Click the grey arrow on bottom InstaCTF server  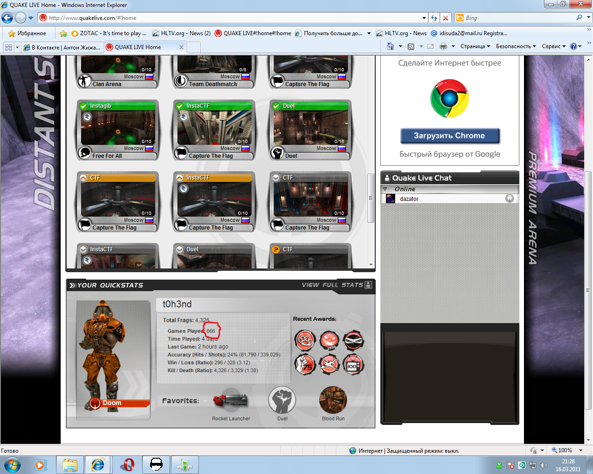(83, 249)
